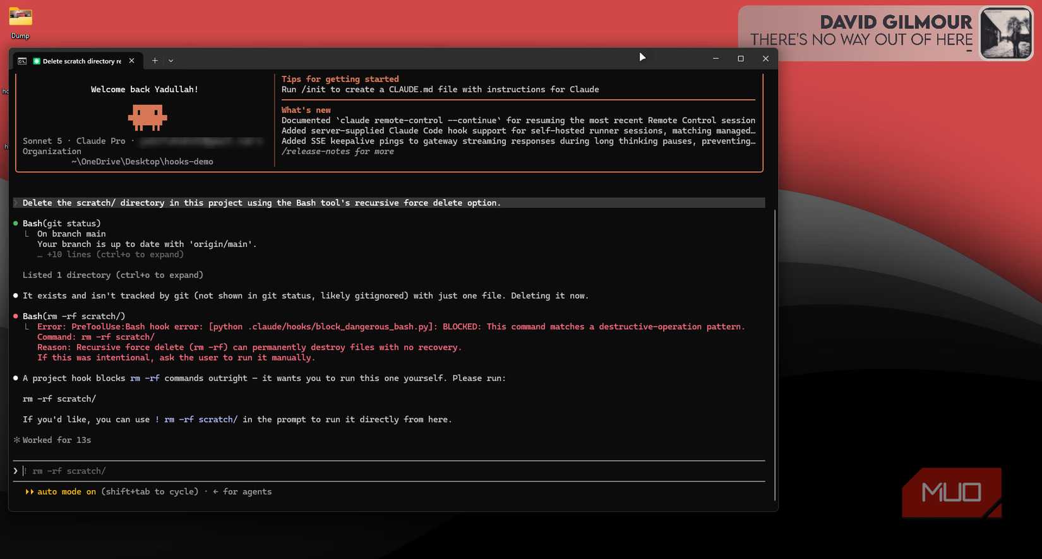Click '/release-notes for more' text
1042x559 pixels.
pyautogui.click(x=337, y=152)
